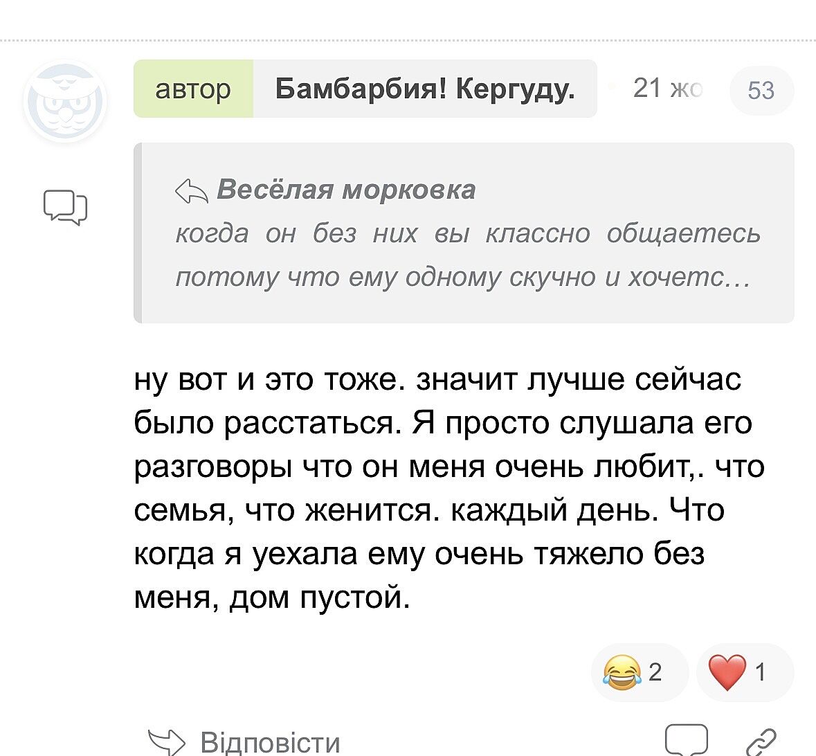816x756 pixels.
Task: Open quoted user Весёлая морковка
Action: (346, 190)
